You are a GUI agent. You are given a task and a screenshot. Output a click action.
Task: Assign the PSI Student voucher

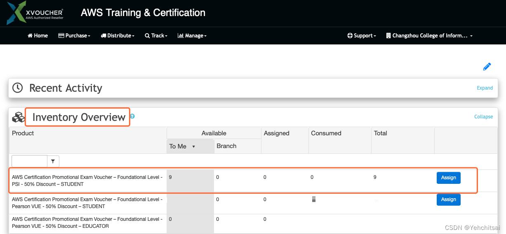tap(448, 178)
